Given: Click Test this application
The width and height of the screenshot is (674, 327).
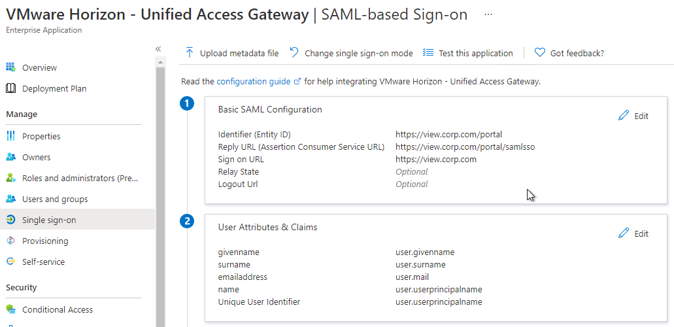Looking at the screenshot, I should tap(467, 53).
